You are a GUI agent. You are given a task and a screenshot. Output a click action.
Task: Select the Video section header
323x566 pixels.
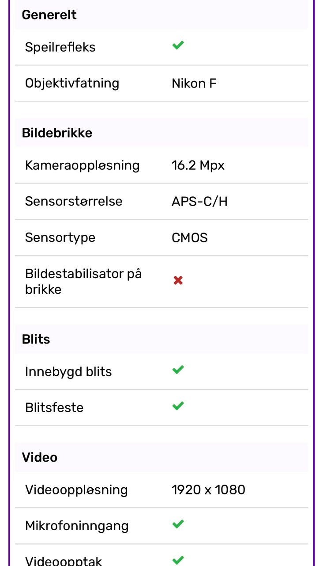pyautogui.click(x=161, y=457)
